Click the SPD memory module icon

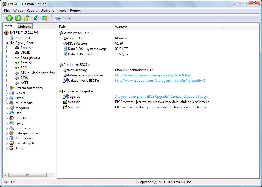17,68
